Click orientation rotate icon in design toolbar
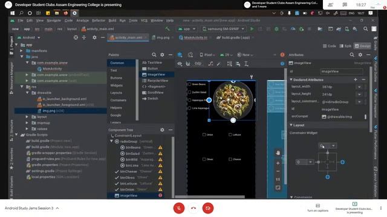387x217 pixels. pyautogui.click(x=190, y=55)
